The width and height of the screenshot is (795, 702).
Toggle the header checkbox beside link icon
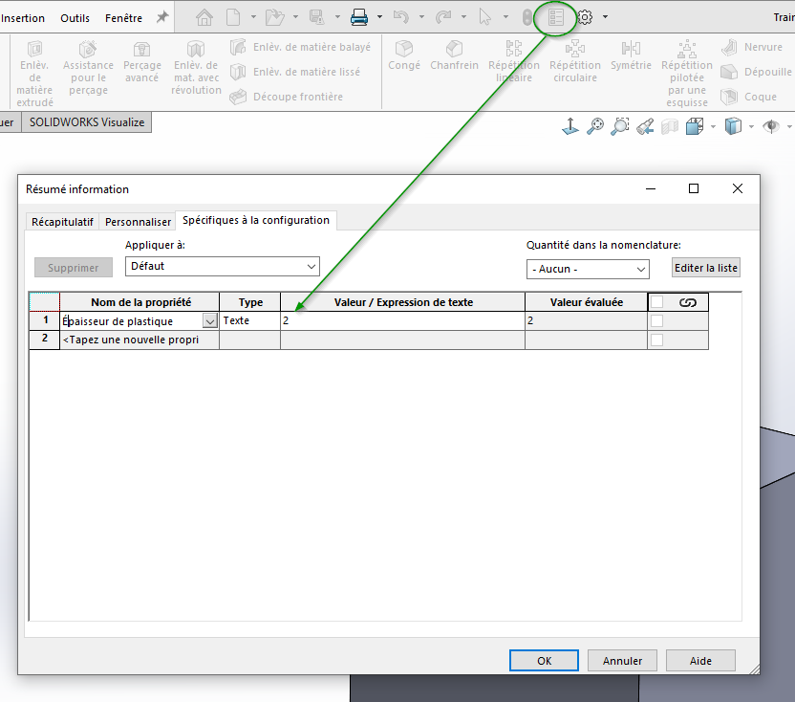656,302
